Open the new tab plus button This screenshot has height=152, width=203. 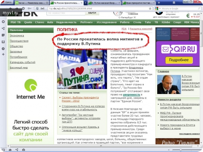[x=159, y=2]
